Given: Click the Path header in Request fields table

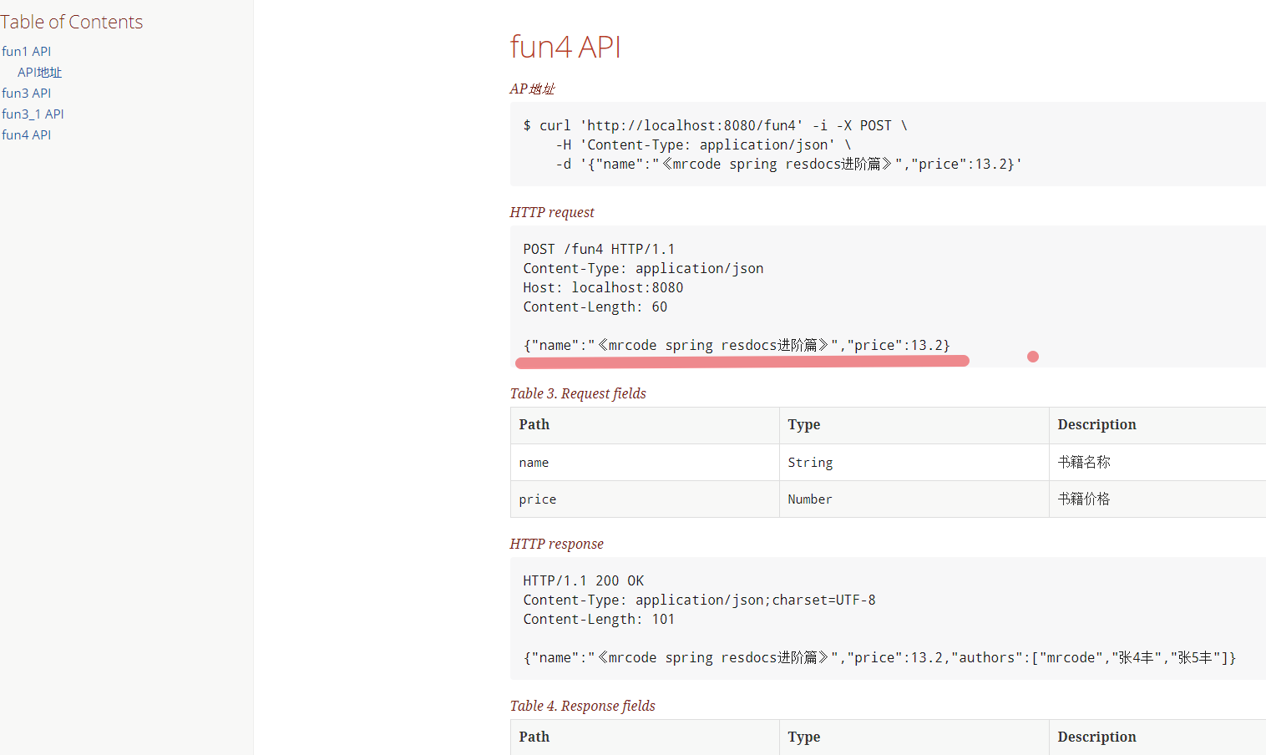Looking at the screenshot, I should [534, 425].
